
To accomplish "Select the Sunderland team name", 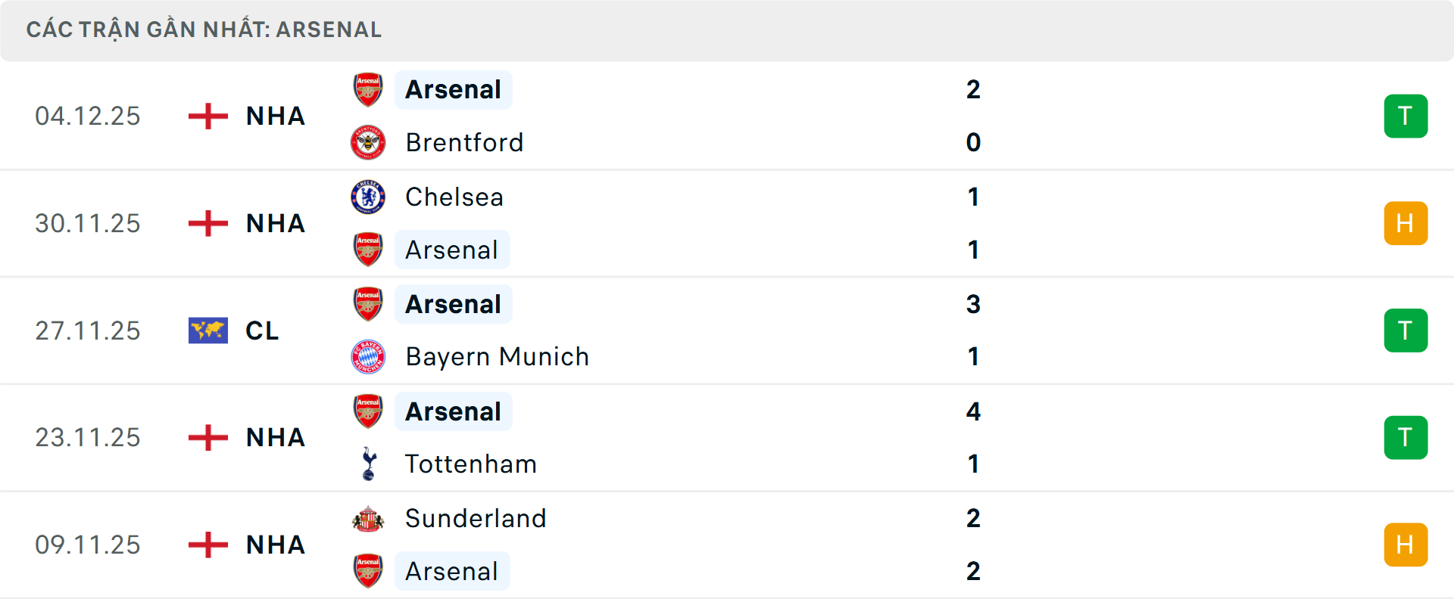I will (476, 518).
